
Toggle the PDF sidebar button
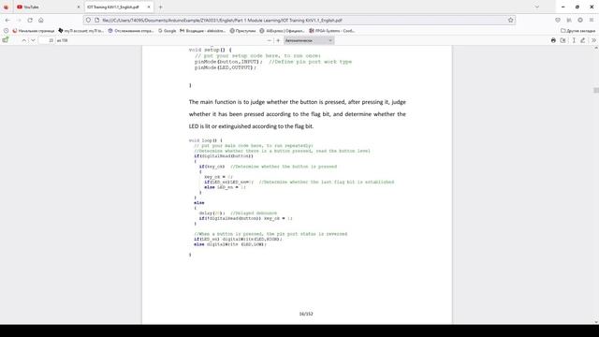click(6, 40)
